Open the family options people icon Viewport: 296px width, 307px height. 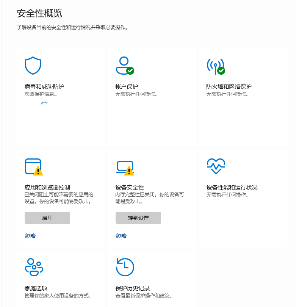pos(34,267)
